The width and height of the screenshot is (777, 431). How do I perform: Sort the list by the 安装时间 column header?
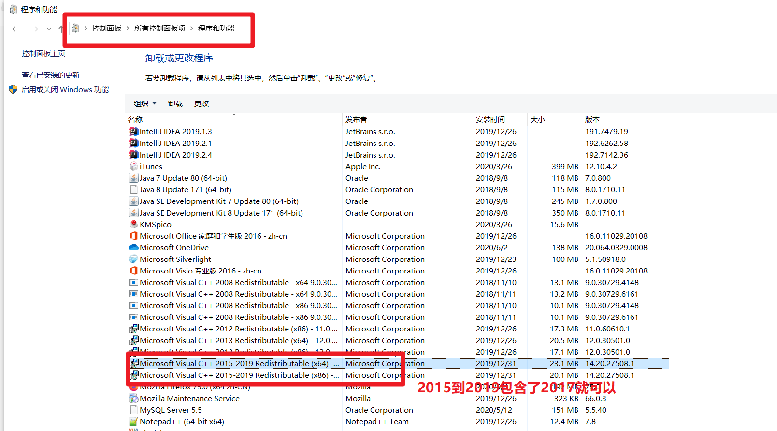pos(500,119)
